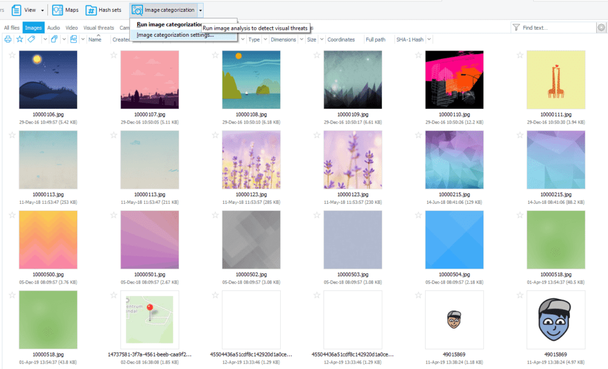Click the Image categorization button
The height and width of the screenshot is (369, 608).
tap(164, 10)
